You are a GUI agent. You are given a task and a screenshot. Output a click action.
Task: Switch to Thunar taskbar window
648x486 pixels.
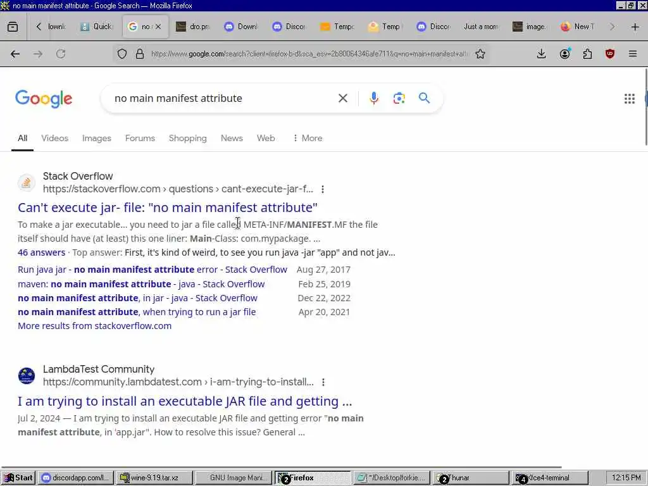pos(471,478)
